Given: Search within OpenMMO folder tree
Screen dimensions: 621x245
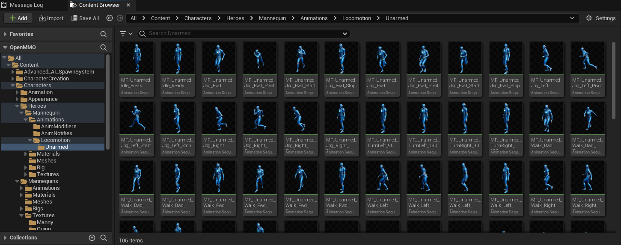Looking at the screenshot, I should click(103, 47).
